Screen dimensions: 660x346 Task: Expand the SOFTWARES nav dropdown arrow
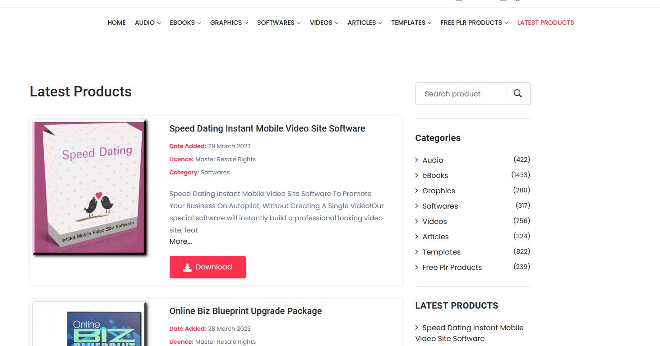tap(299, 23)
